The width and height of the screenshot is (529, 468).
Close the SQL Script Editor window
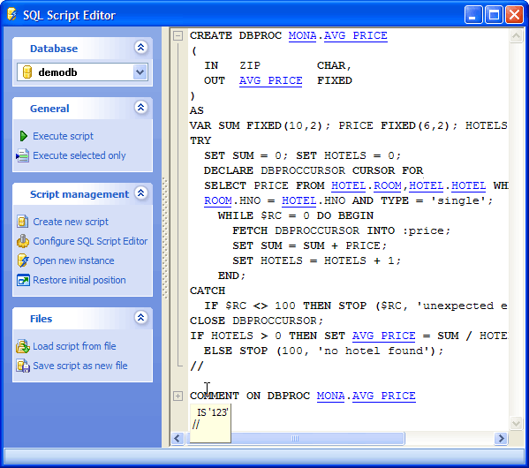[514, 15]
